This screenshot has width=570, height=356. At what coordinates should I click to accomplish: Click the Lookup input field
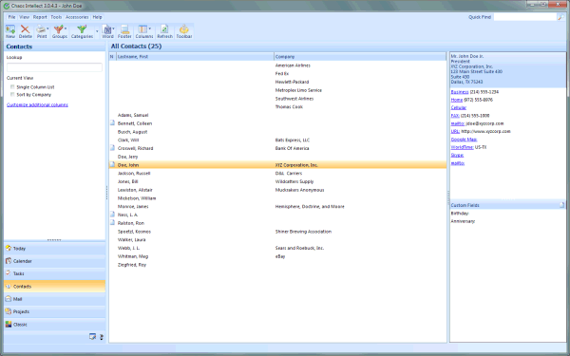point(54,67)
